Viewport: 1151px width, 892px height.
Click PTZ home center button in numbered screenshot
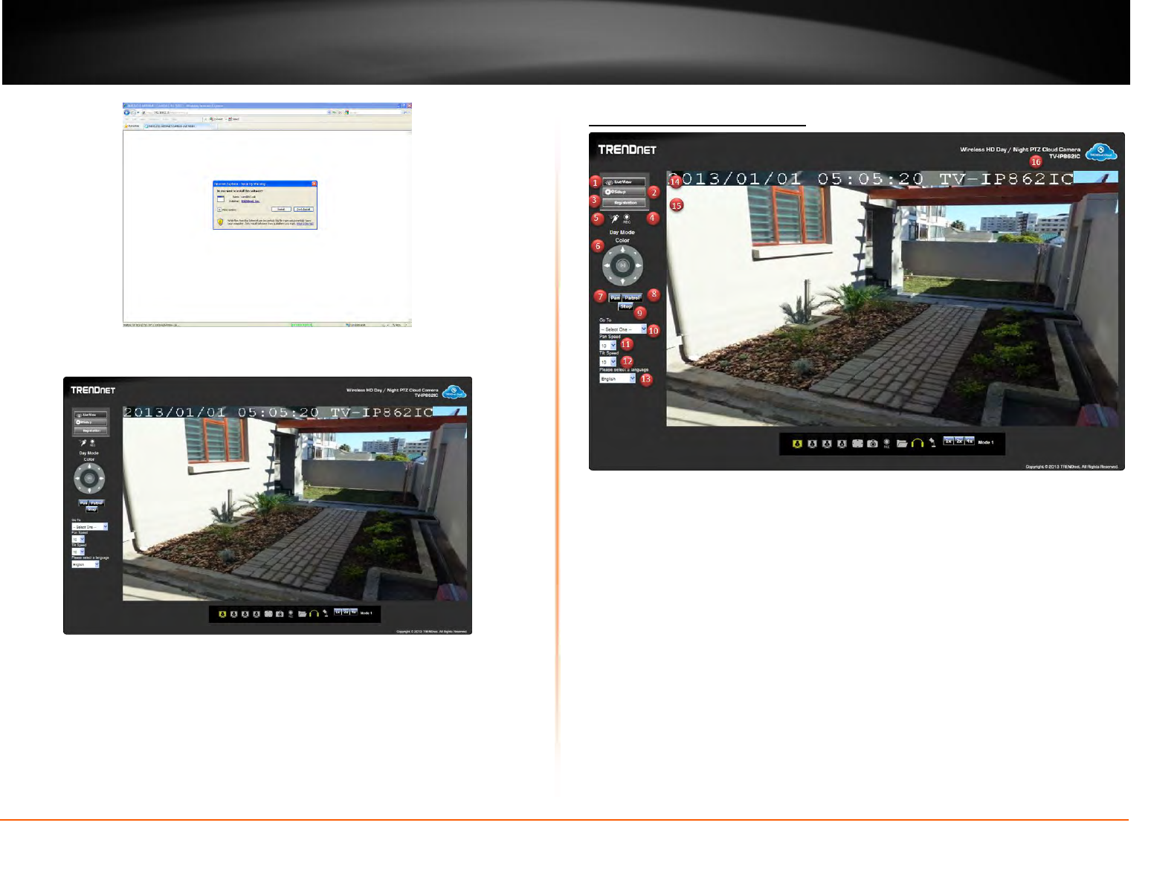coord(622,265)
